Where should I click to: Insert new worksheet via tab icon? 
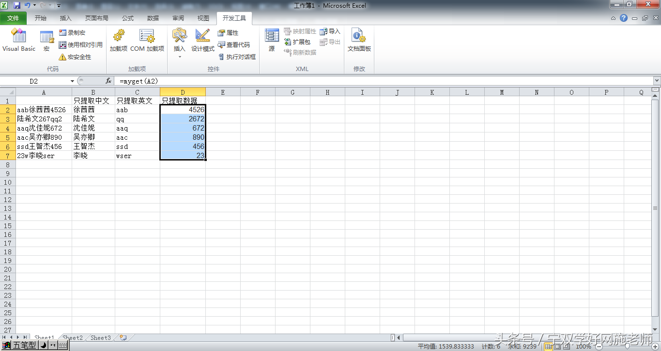pyautogui.click(x=123, y=337)
